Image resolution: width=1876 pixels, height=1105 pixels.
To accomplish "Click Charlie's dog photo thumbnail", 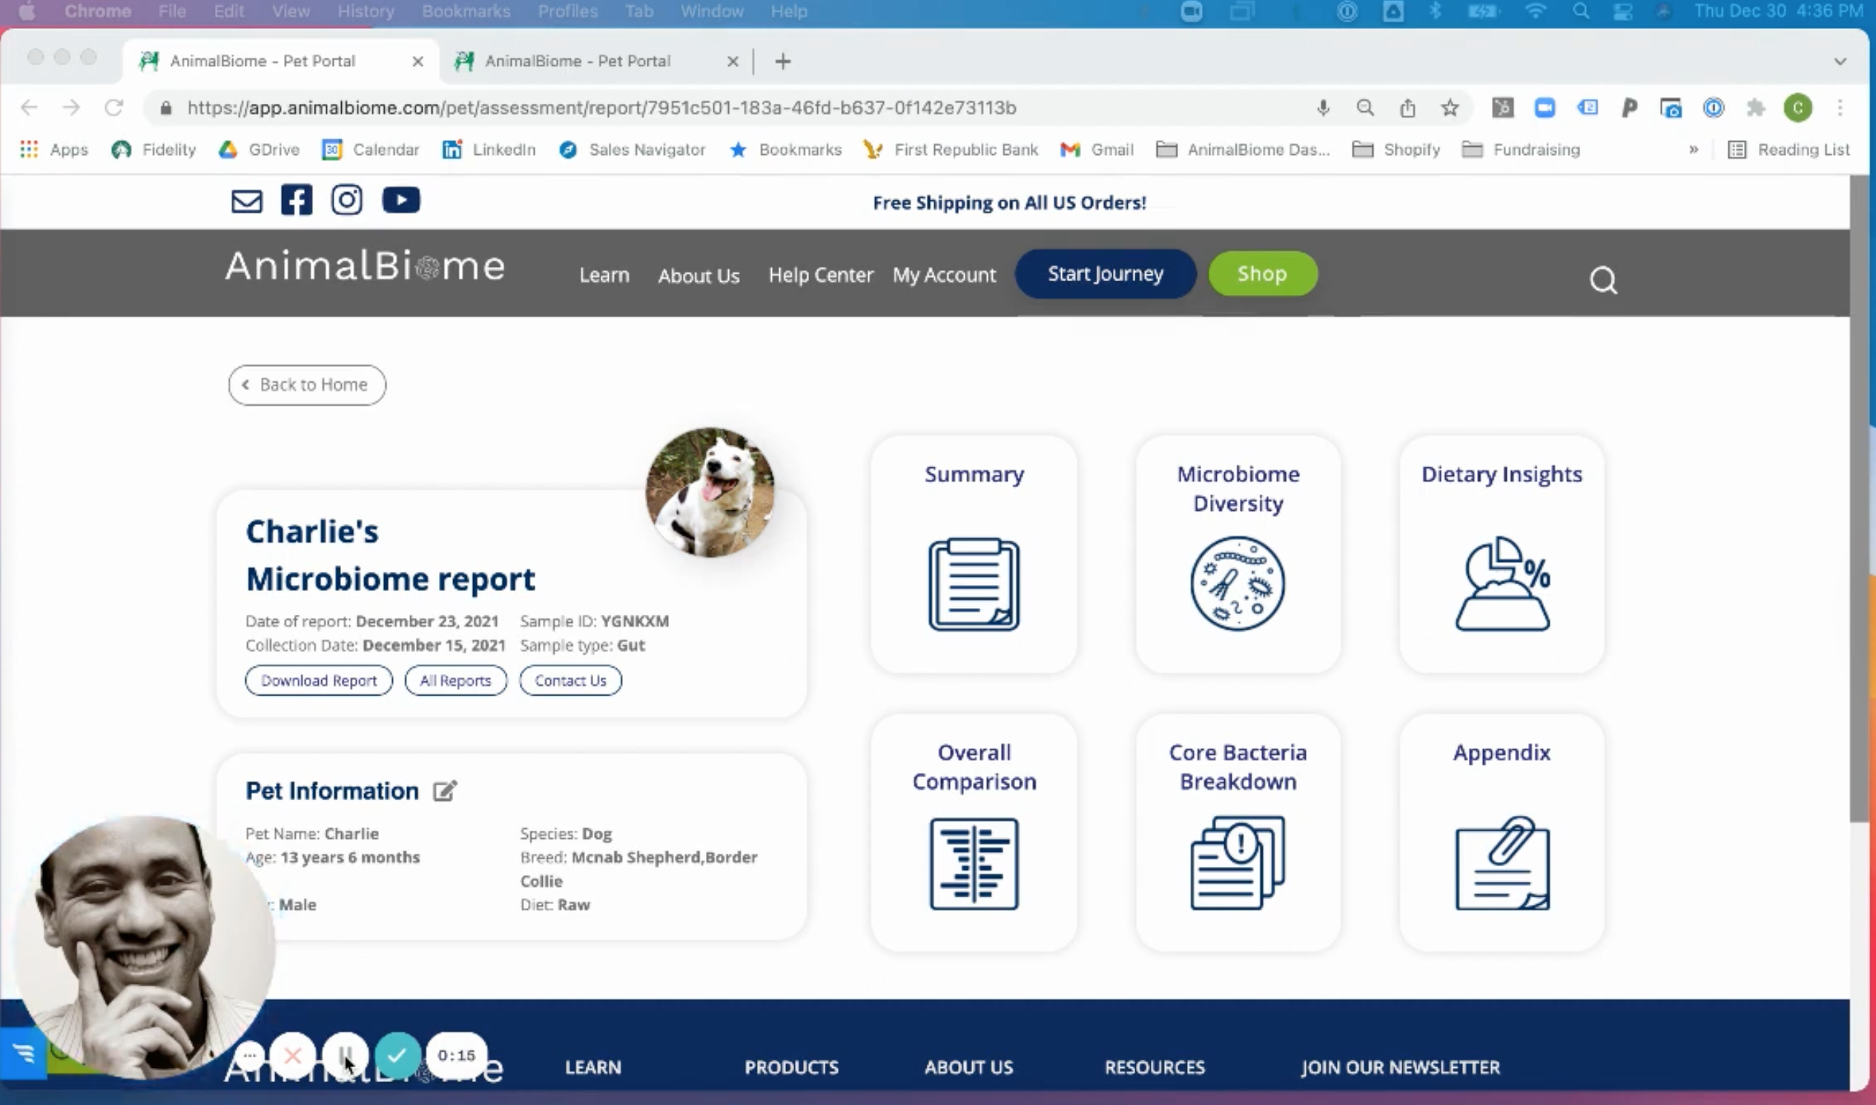I will (x=710, y=492).
